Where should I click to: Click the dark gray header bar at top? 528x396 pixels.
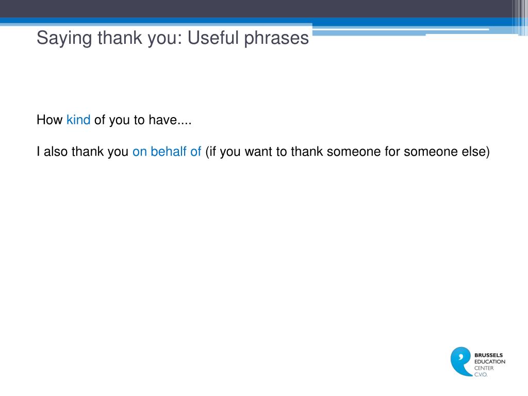click(258, 8)
